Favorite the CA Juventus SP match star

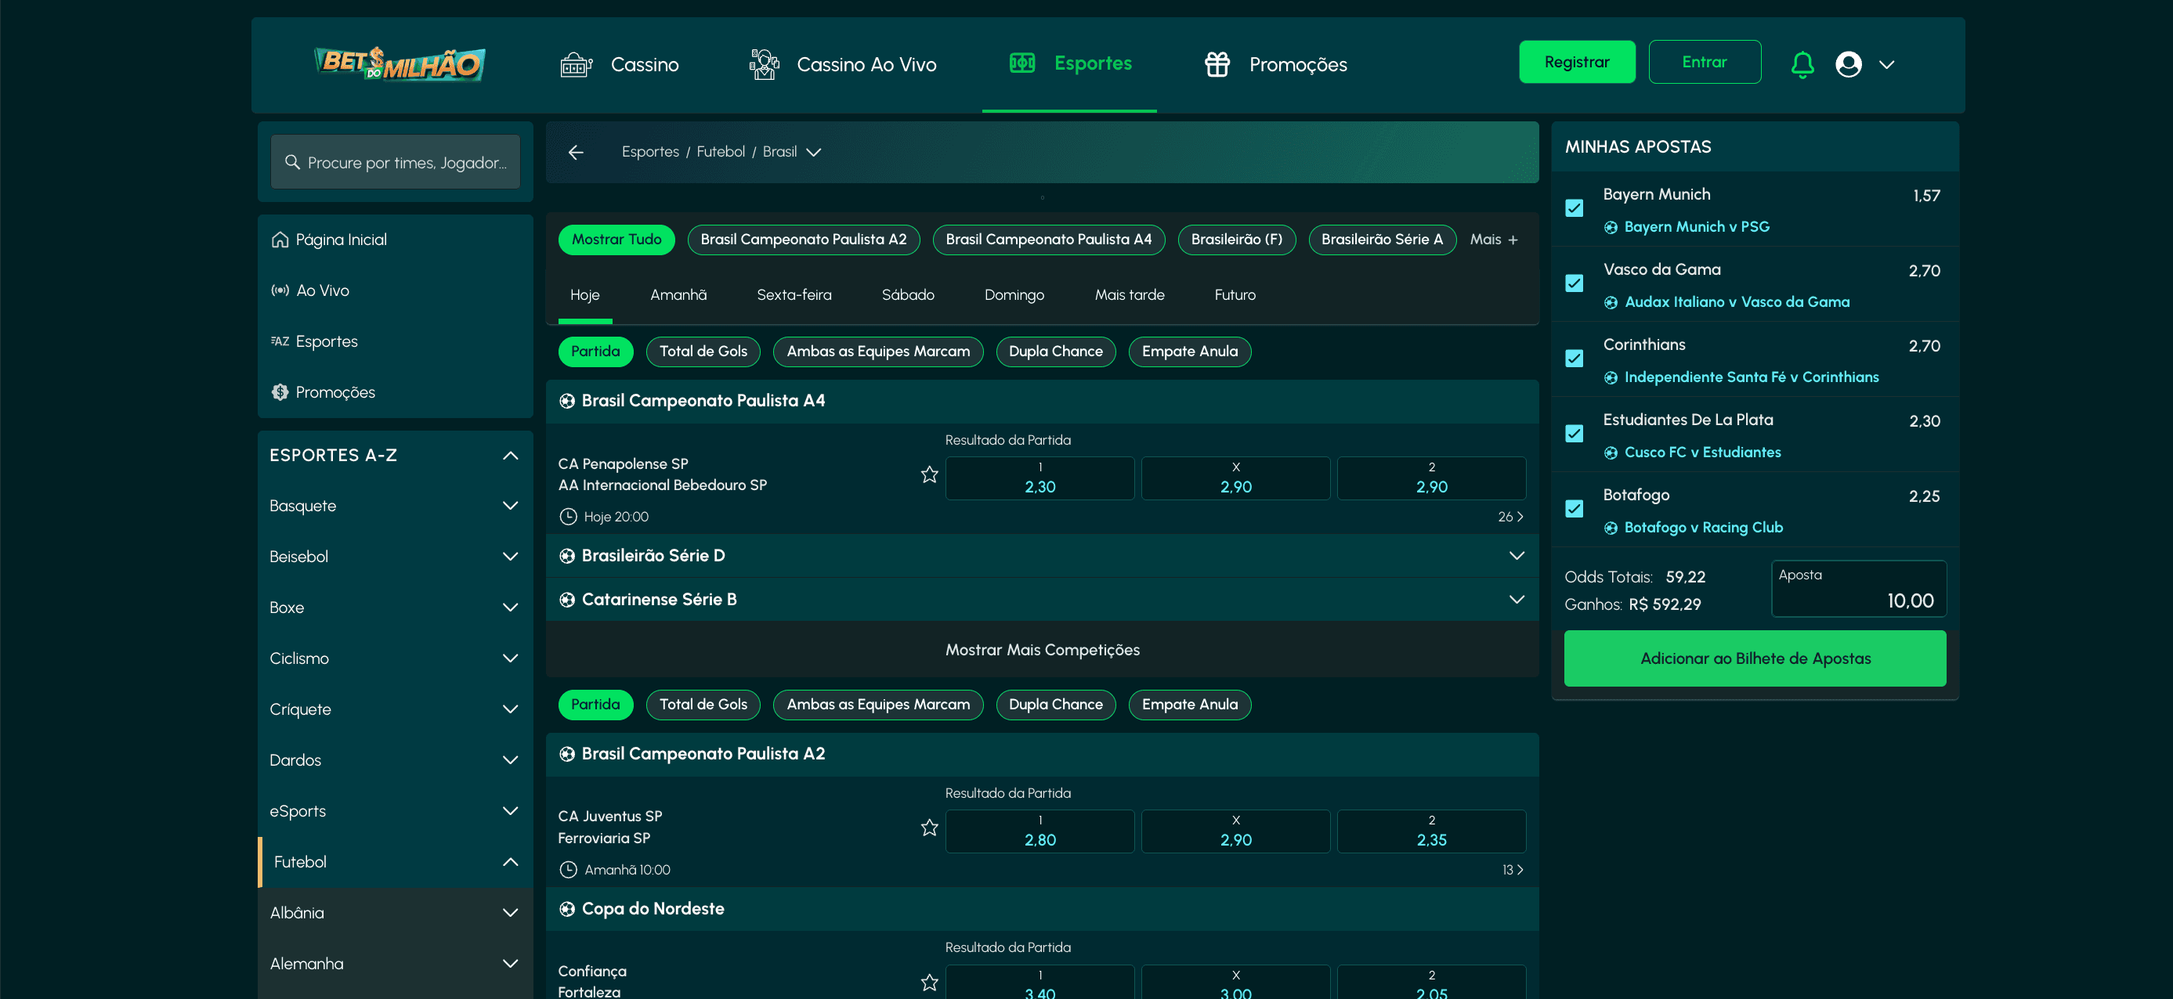929,828
